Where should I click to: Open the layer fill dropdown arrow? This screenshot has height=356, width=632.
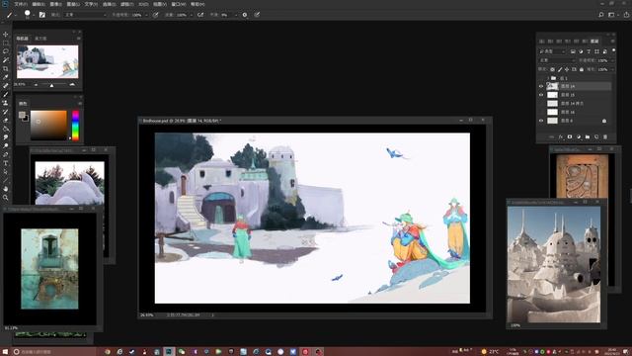pos(612,69)
